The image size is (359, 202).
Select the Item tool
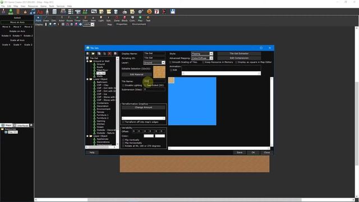[x=93, y=19]
